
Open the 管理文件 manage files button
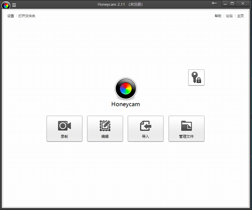186,129
